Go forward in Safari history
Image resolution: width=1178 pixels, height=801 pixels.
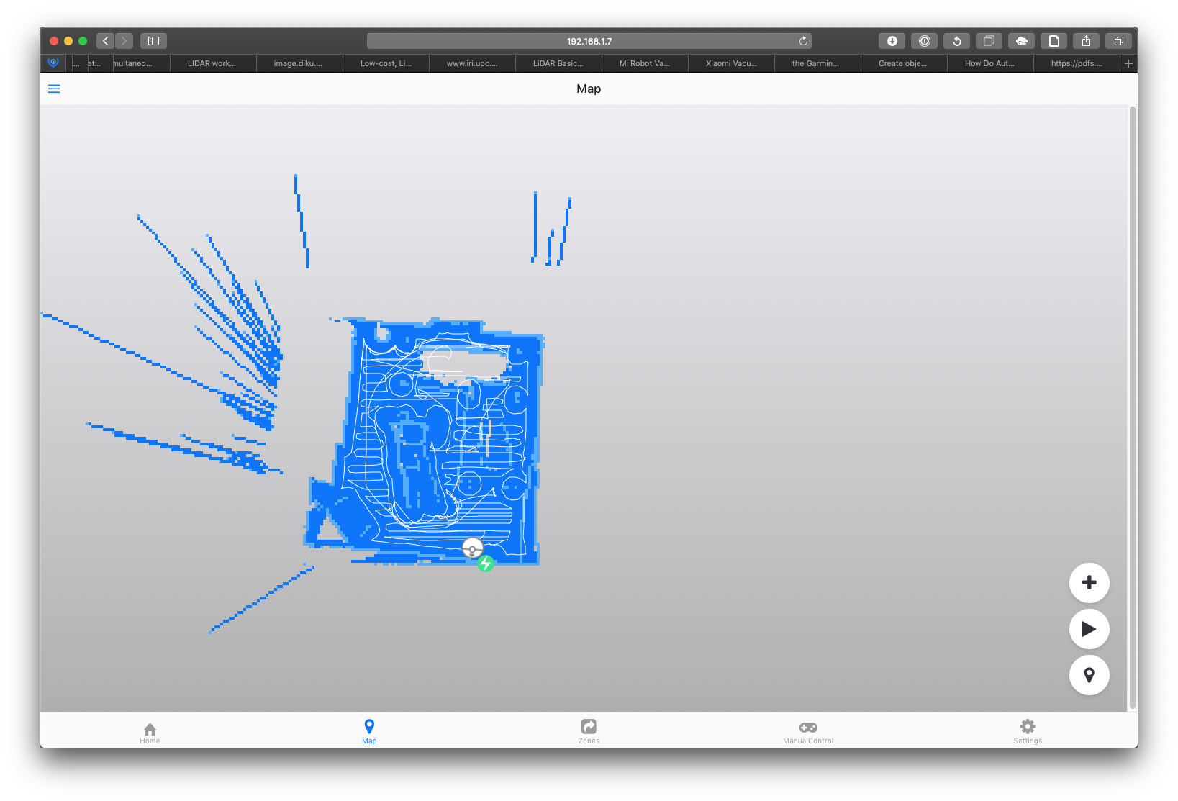[124, 41]
